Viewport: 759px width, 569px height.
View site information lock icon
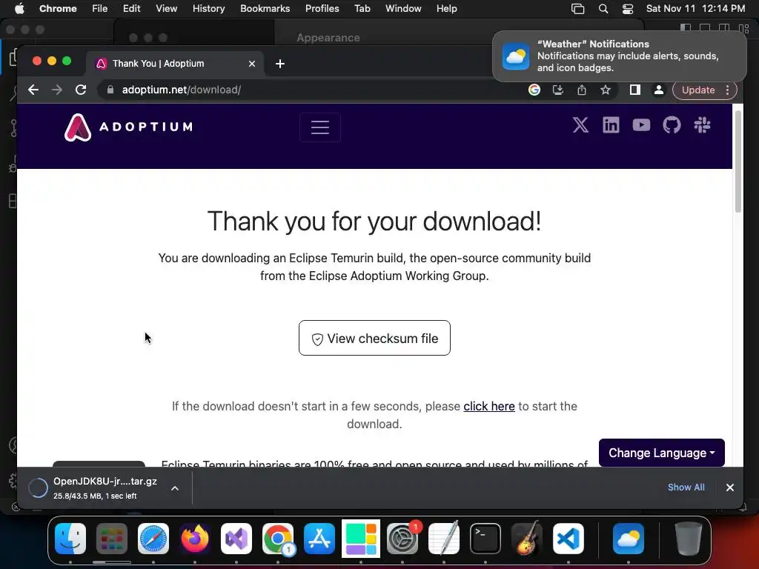(110, 90)
